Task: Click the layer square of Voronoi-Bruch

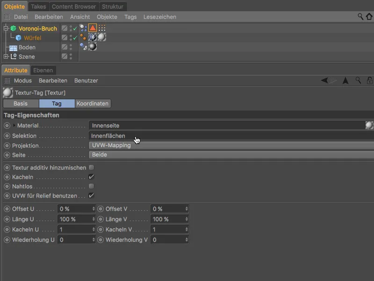Action: [x=65, y=28]
